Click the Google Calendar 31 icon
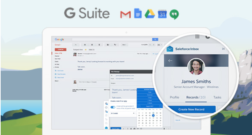This screenshot has width=252, height=135. (x=162, y=14)
